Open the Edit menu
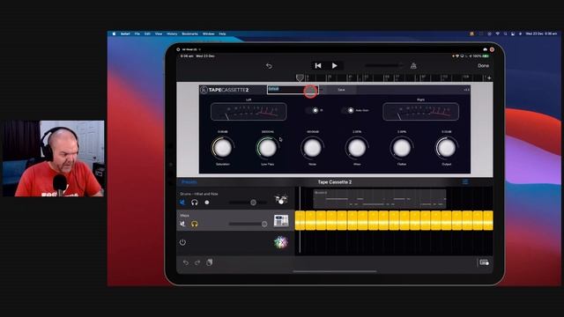Image resolution: width=564 pixels, height=317 pixels. pyautogui.click(x=147, y=33)
